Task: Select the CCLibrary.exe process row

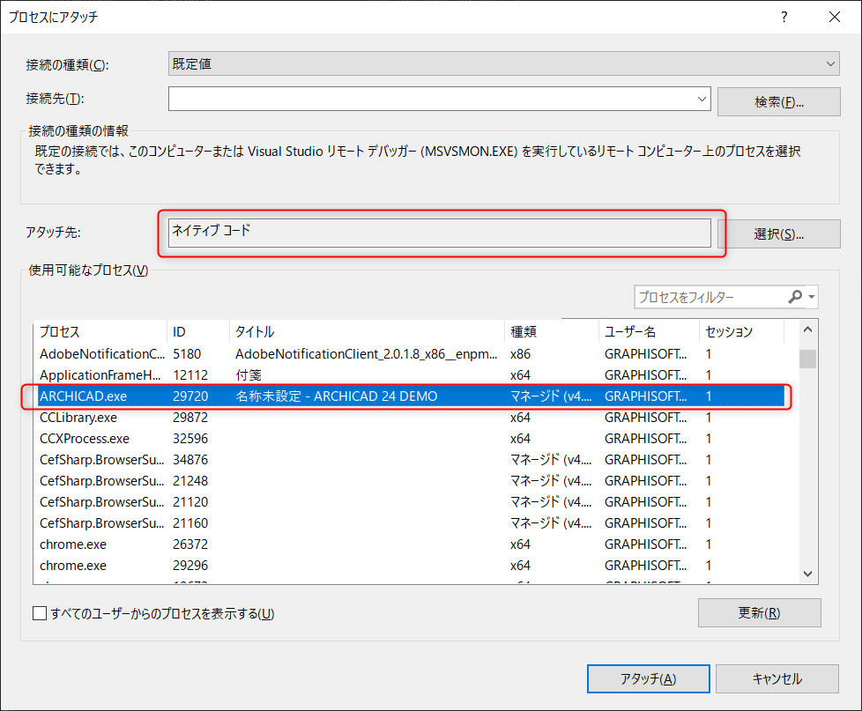Action: pos(410,418)
